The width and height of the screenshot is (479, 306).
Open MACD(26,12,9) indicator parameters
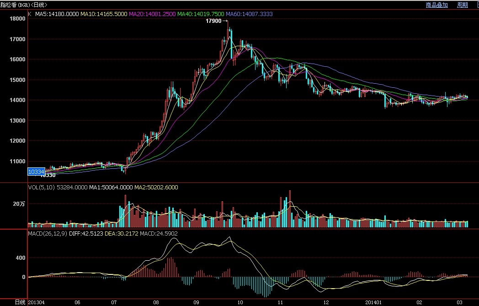[x=48, y=234]
